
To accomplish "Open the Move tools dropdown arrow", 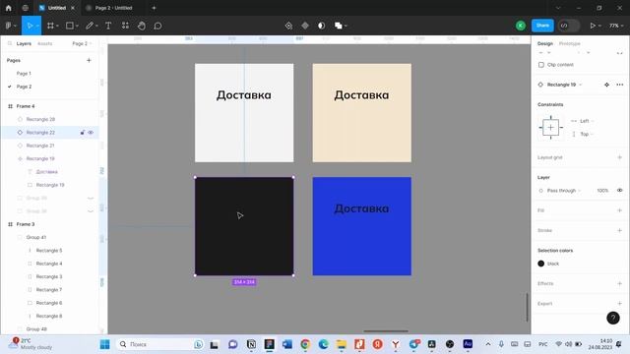I will pyautogui.click(x=37, y=26).
